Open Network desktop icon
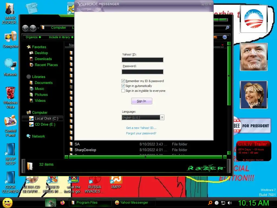 point(11,67)
